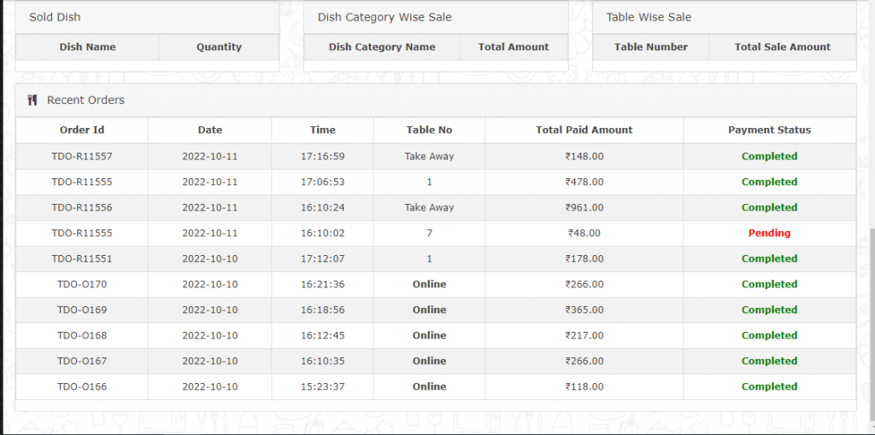875x435 pixels.
Task: Click the Total Paid Amount column header
Action: 584,130
